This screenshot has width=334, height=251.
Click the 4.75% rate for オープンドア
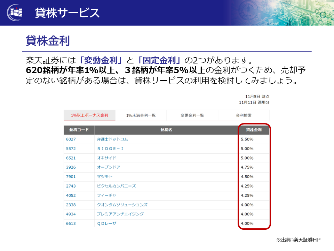[247, 167]
